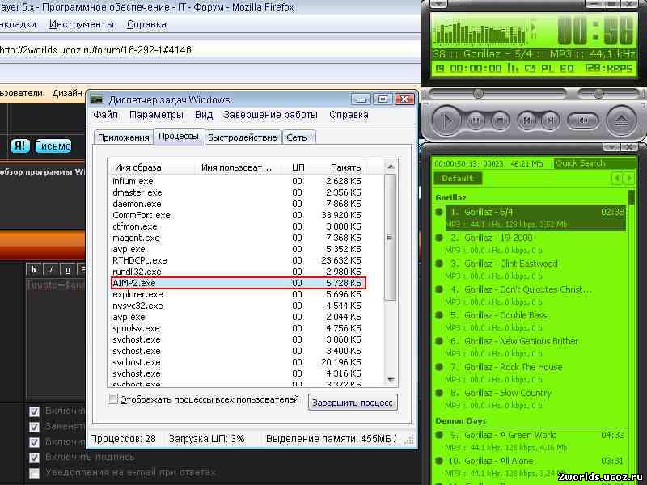Screen dimensions: 647x485
Task: Click the AIMP seek position slider knob
Action: pyautogui.click(x=478, y=94)
